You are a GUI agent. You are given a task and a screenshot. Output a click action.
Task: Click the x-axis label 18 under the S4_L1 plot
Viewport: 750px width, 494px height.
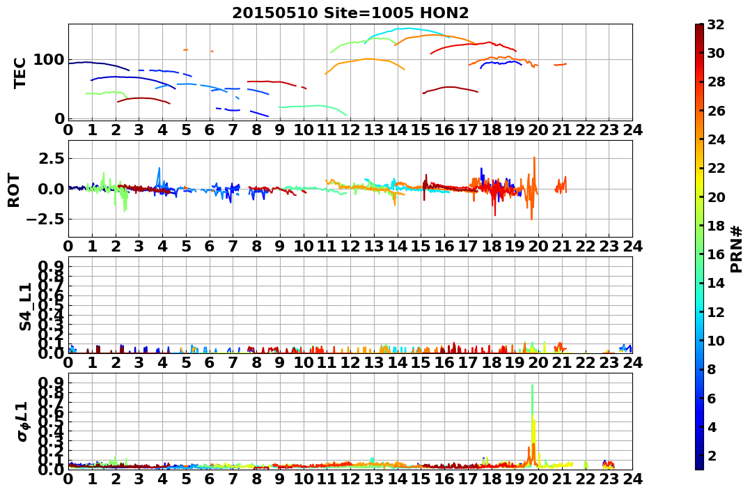click(491, 362)
